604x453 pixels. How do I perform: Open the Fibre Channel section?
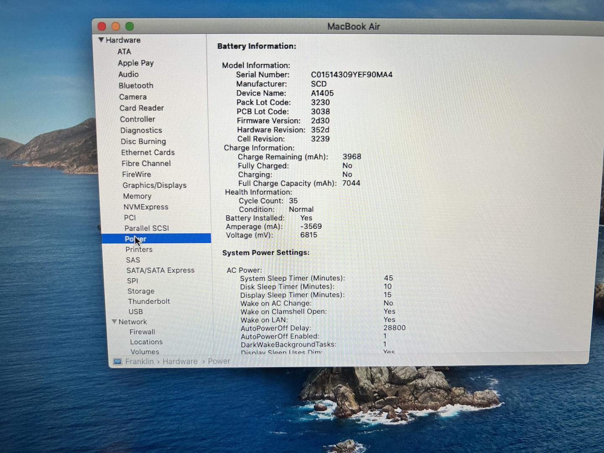146,163
